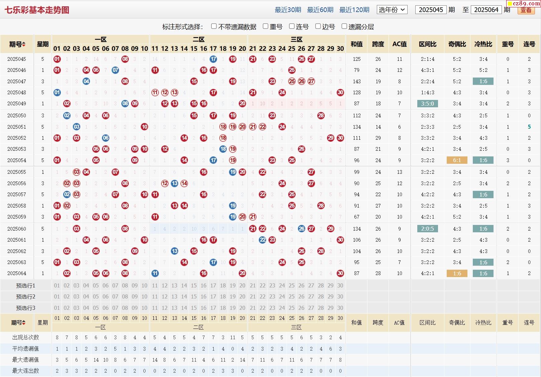Click the 和值 column header at top
The height and width of the screenshot is (377, 541).
(x=356, y=44)
